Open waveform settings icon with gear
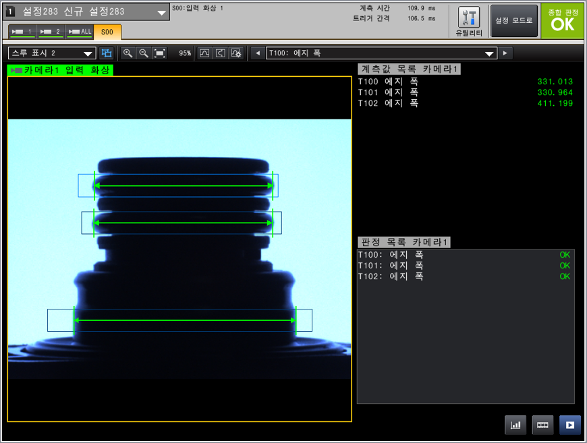The height and width of the screenshot is (443, 587). coord(236,53)
